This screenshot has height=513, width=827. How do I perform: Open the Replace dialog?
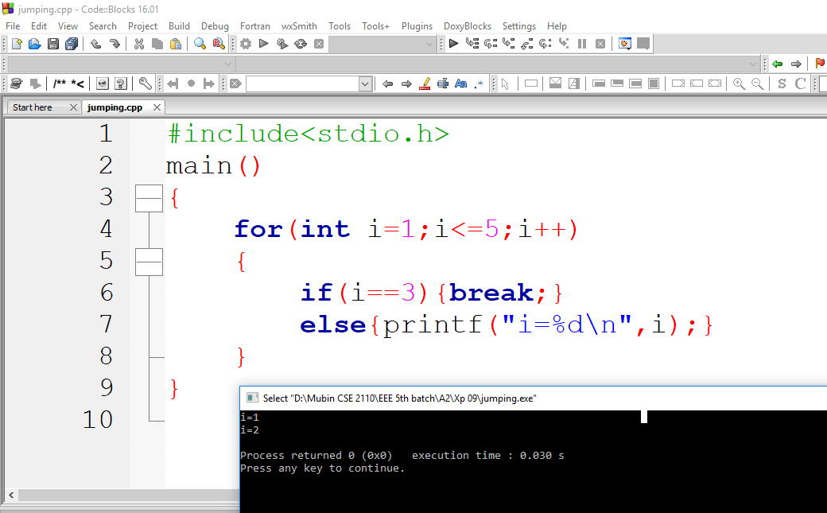(218, 44)
